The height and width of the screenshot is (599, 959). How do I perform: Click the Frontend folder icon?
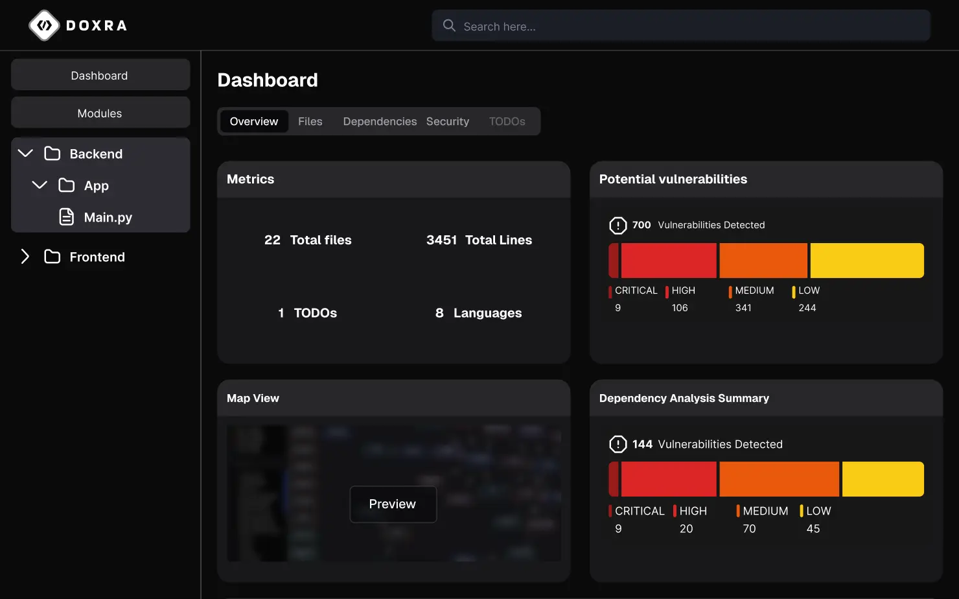[52, 257]
